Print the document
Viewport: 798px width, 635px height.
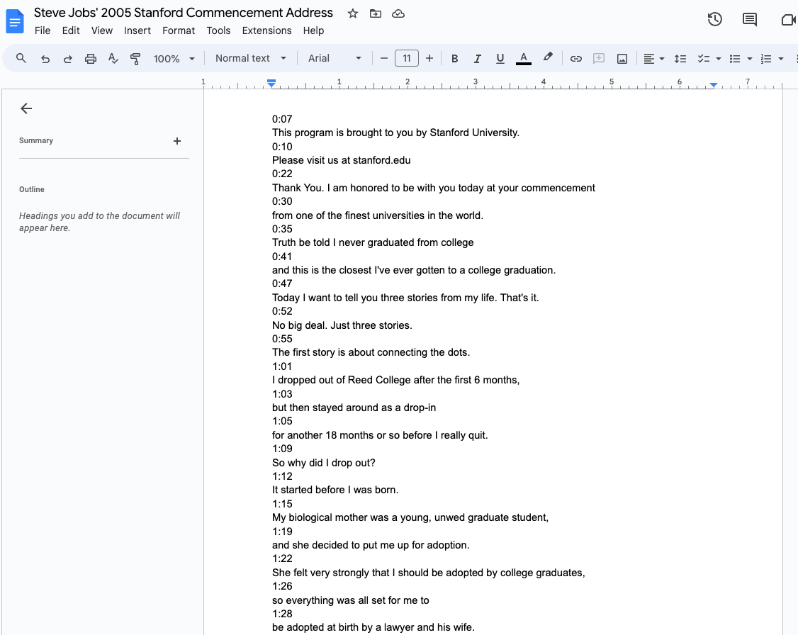click(91, 59)
